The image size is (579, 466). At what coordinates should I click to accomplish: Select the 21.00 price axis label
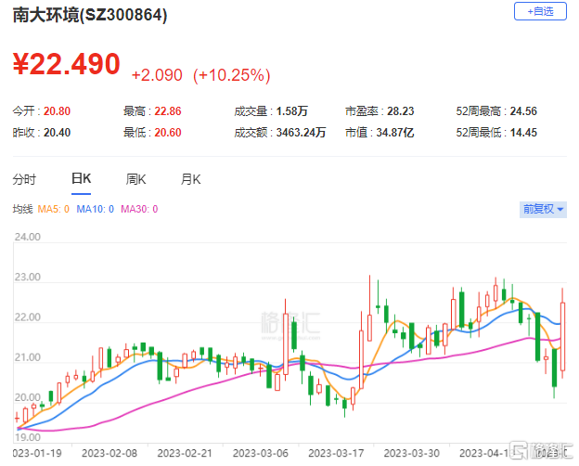[27, 357]
